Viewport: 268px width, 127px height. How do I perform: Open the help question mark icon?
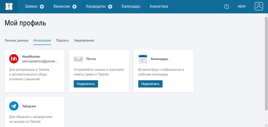(x=227, y=7)
